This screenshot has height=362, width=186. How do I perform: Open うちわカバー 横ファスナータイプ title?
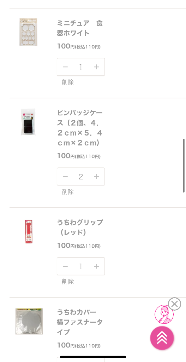point(80,322)
